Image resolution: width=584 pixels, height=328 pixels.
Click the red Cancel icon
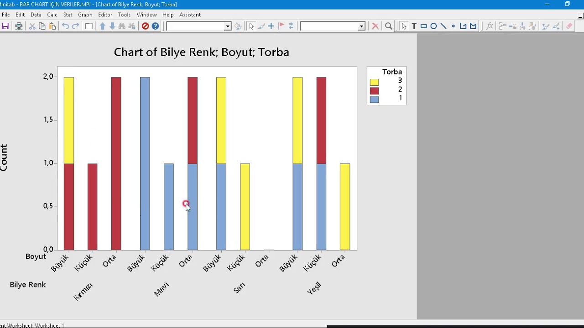tap(145, 26)
